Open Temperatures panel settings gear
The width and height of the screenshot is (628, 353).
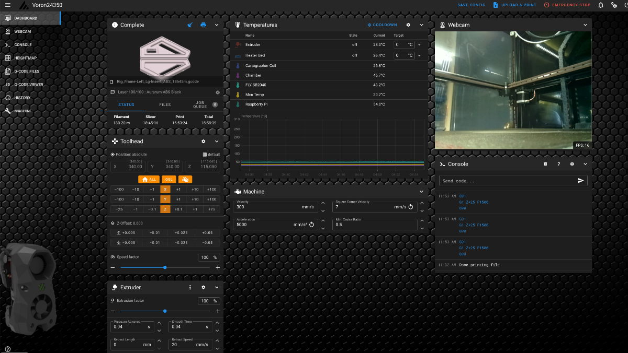pyautogui.click(x=408, y=25)
